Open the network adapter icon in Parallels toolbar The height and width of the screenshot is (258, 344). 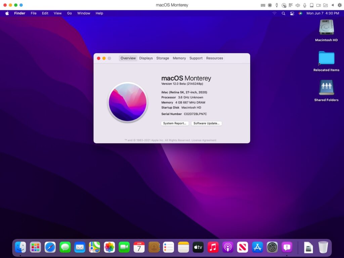click(291, 5)
